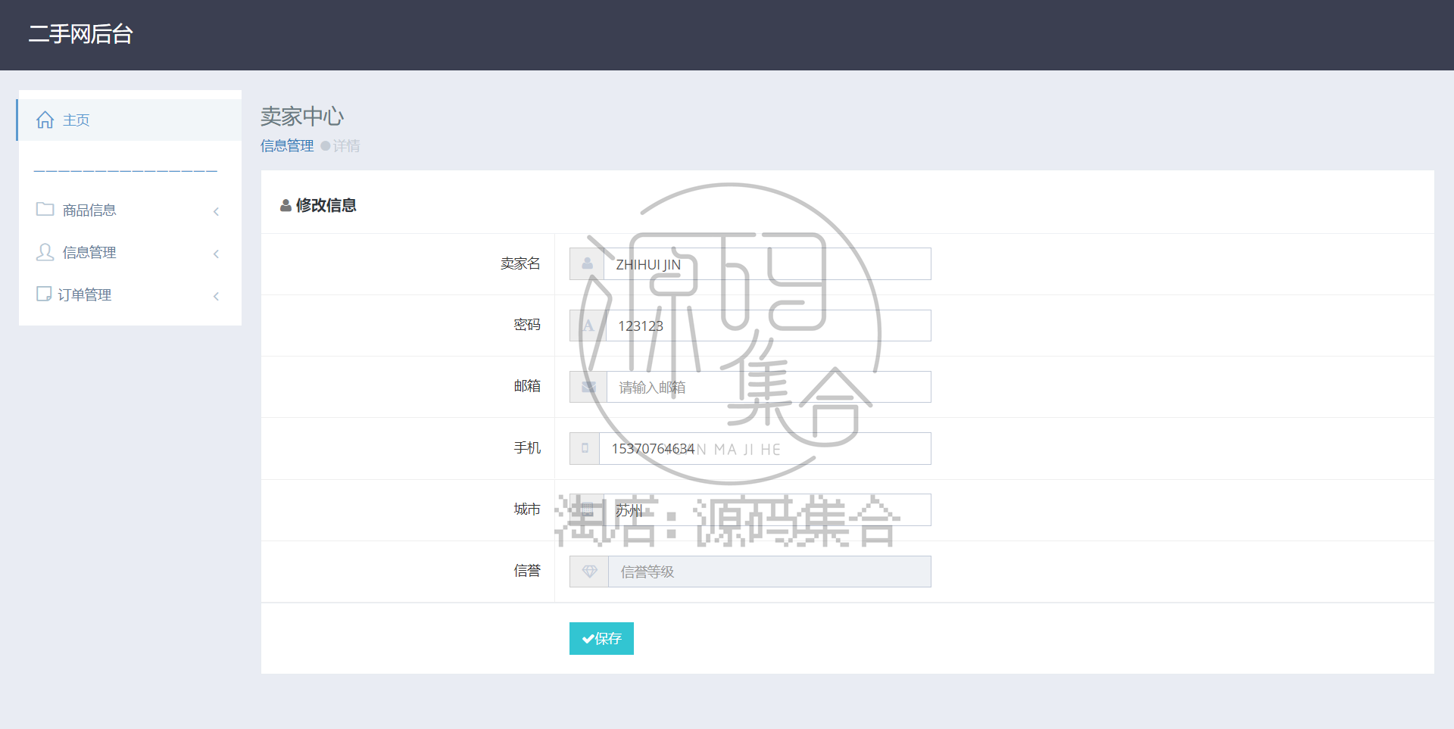
Task: Click the home icon beside 主页
Action: (45, 120)
